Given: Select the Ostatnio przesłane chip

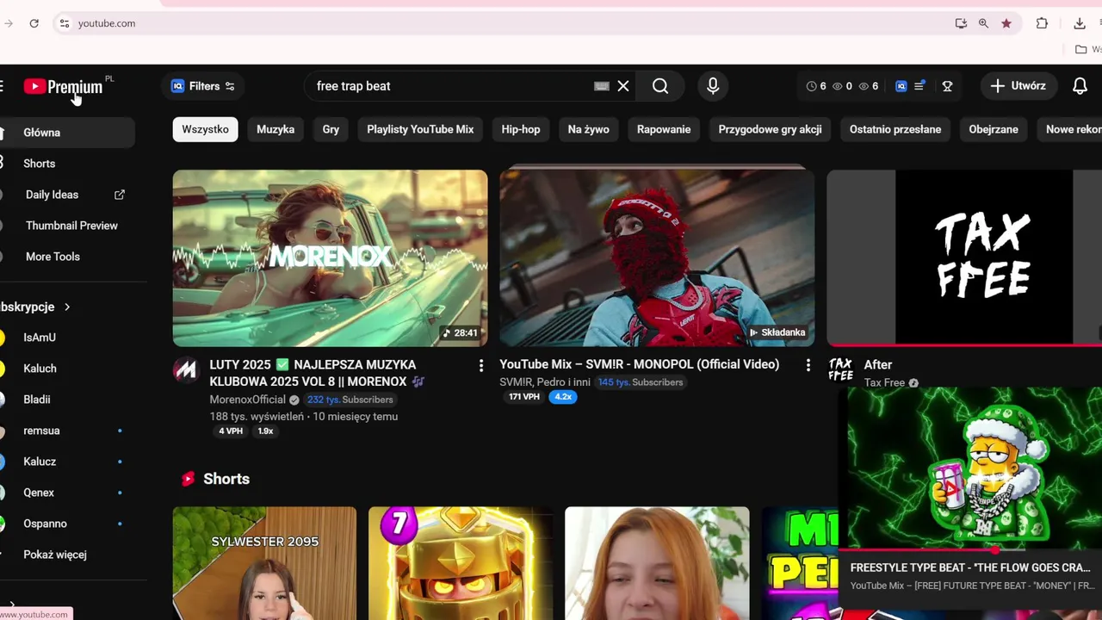Looking at the screenshot, I should coord(895,129).
